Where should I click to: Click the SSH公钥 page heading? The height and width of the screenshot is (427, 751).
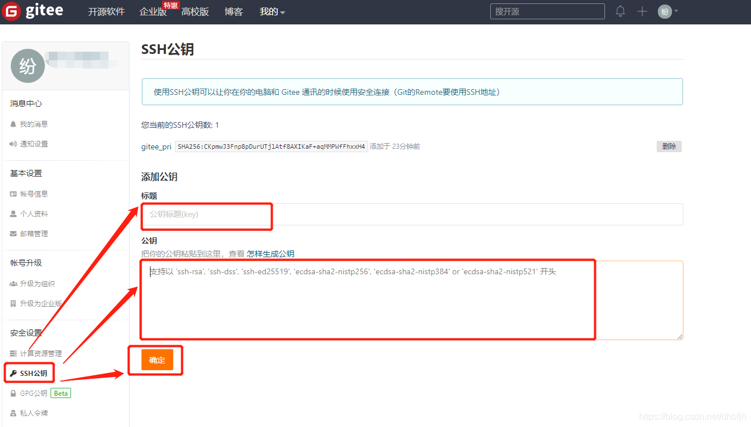[x=167, y=49]
